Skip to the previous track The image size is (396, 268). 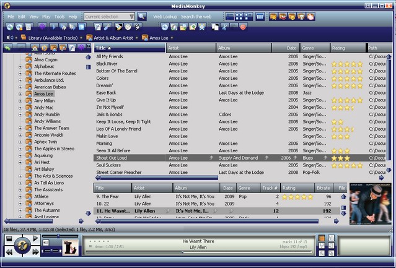click(x=9, y=252)
